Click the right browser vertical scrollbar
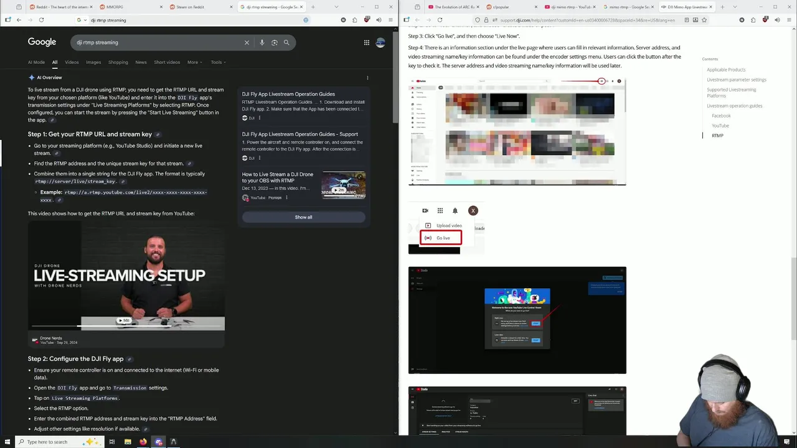 [x=794, y=299]
